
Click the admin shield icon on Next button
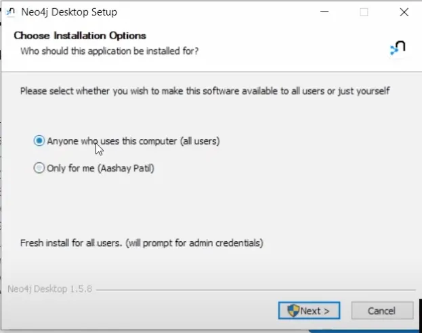point(293,311)
